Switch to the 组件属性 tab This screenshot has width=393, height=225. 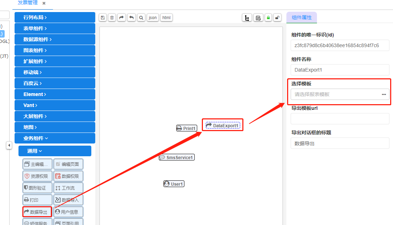(x=301, y=17)
